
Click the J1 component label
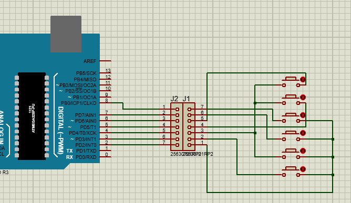(x=186, y=99)
